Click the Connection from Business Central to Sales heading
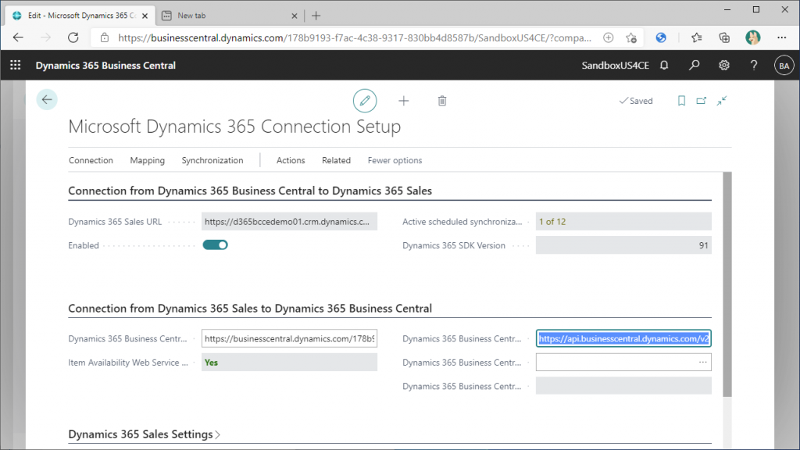Screen dimensions: 800x450 (250, 191)
